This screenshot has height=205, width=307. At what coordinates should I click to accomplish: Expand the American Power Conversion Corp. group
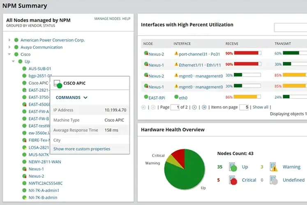(x=9, y=40)
